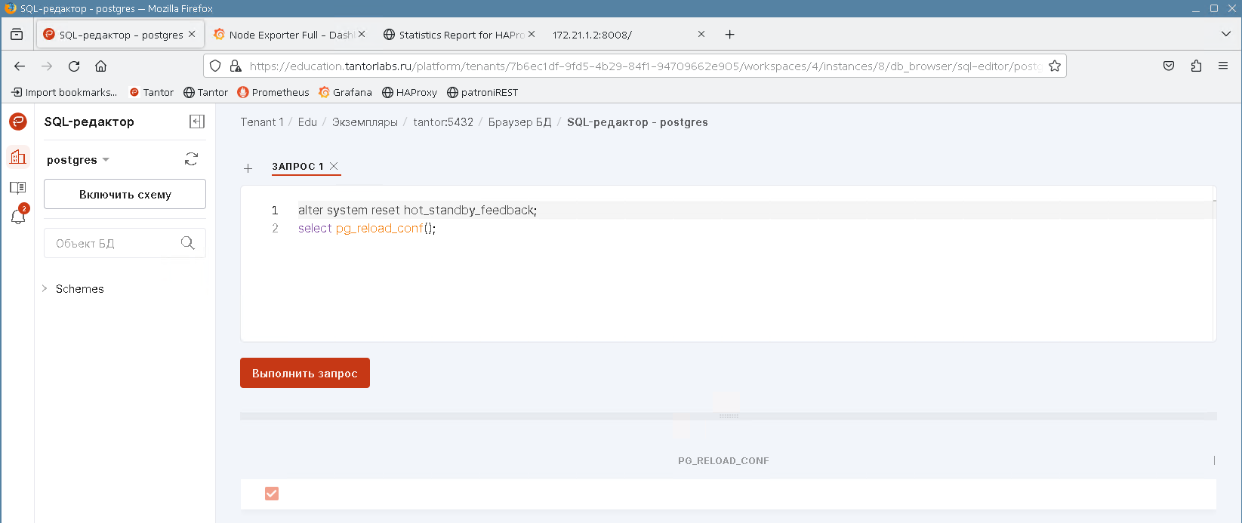Screen dimensions: 1242x523
Task: Toggle the pg_reload_conf result checkbox
Action: click(x=272, y=494)
